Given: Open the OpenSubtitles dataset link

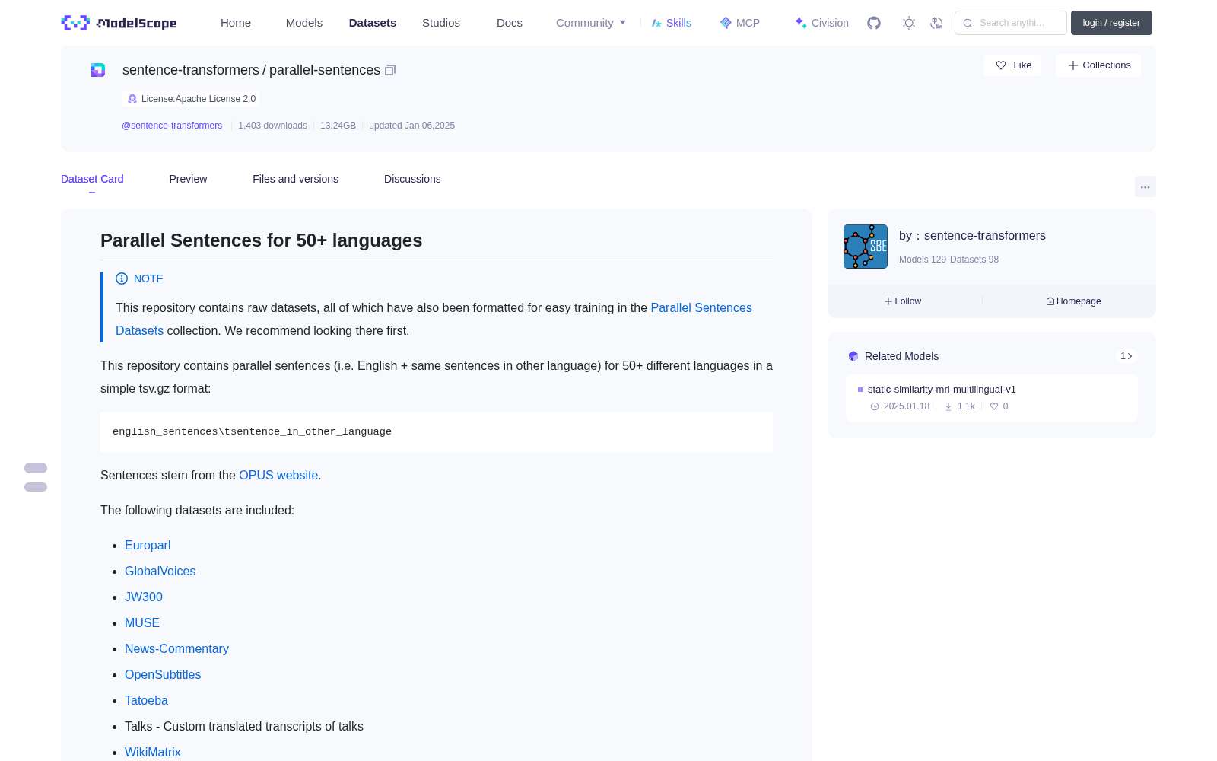Looking at the screenshot, I should pyautogui.click(x=163, y=674).
